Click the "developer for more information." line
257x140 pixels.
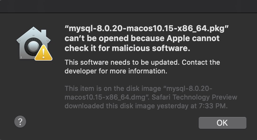click(116, 71)
